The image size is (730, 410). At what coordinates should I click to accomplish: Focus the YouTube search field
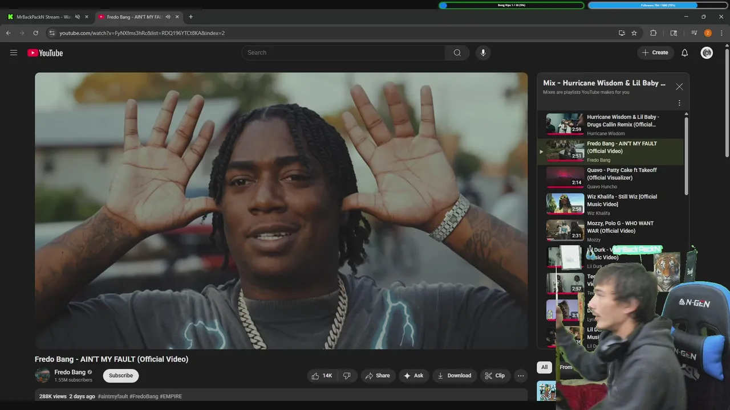click(x=343, y=53)
